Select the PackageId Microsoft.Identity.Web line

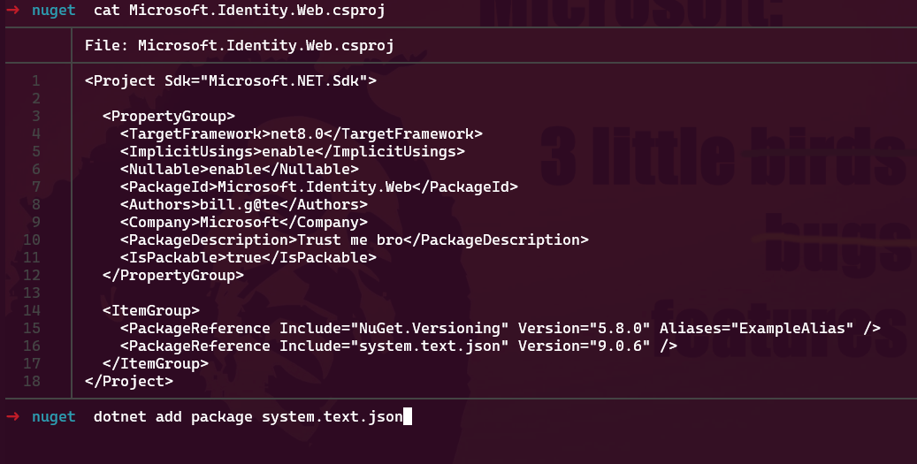(318, 187)
